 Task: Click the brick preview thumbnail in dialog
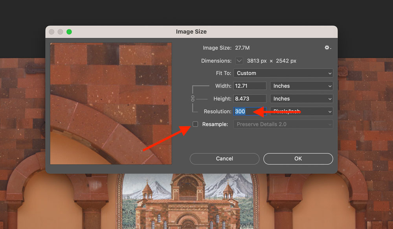click(x=111, y=103)
